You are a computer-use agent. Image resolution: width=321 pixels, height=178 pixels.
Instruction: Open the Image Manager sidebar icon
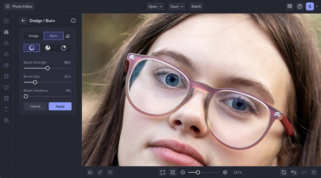tap(6, 21)
